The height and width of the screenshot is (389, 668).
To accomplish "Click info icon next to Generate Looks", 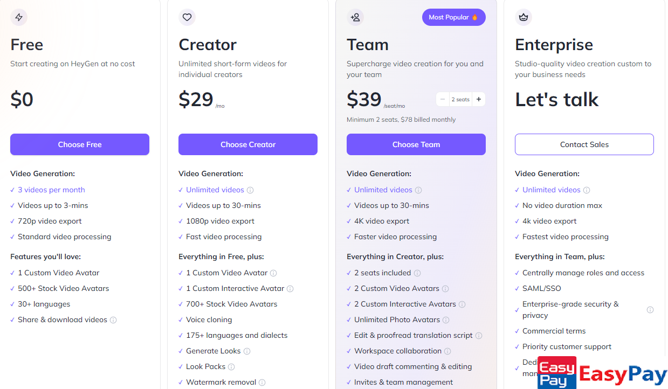I will [x=247, y=351].
